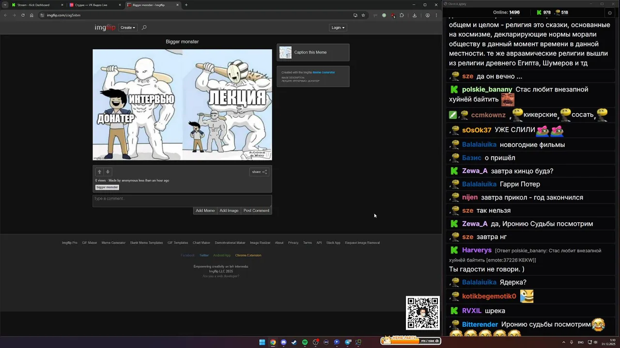
Task: Open Spotify from the taskbar
Action: (x=305, y=342)
